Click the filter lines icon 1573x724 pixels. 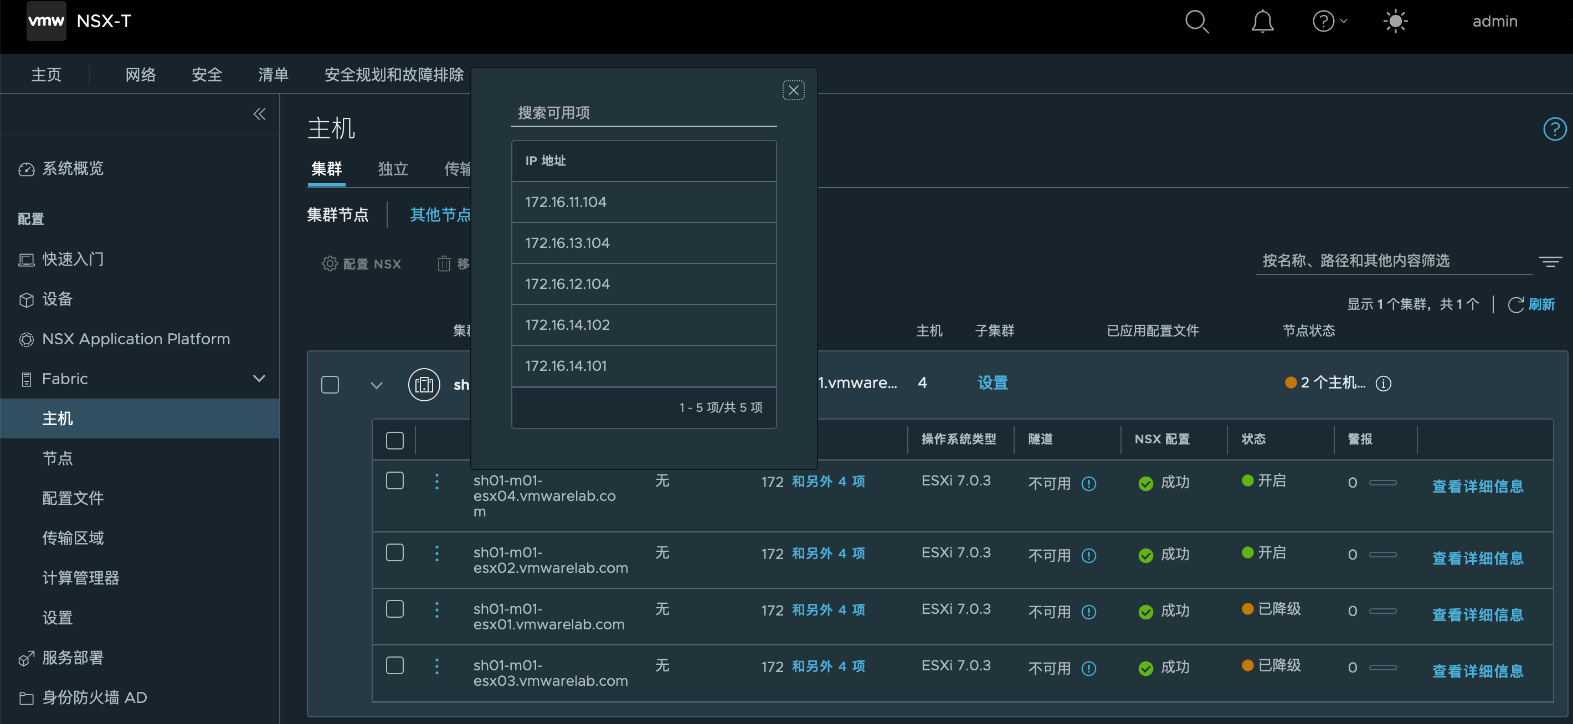pos(1550,261)
